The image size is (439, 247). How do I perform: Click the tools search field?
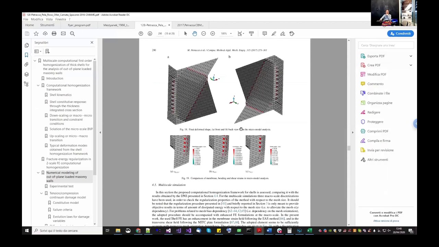[x=386, y=45]
